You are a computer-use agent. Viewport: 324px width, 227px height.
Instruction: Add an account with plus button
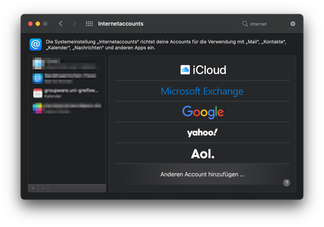click(33, 188)
